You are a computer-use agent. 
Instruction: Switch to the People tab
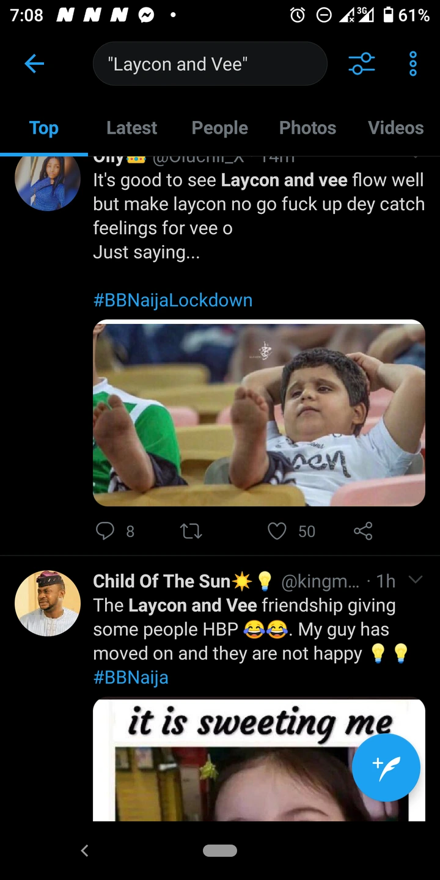(x=220, y=128)
